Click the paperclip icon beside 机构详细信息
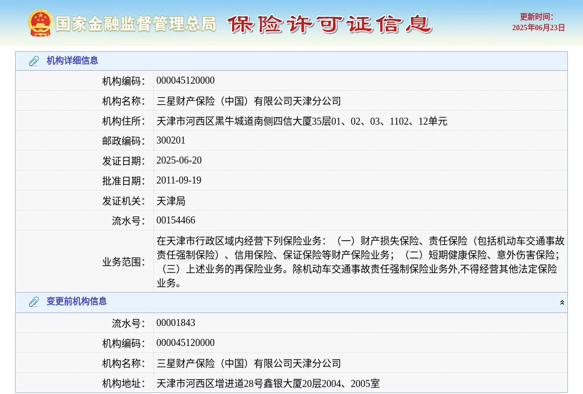Screen dimensions: 583x394 point(34,61)
